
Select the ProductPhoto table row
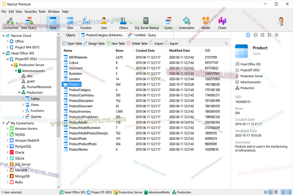pos(146,139)
